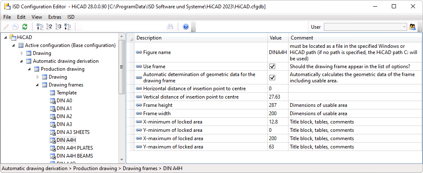This screenshot has height=173, width=423.
Task: Click the expand all tree levels icon
Action: click(x=67, y=27)
